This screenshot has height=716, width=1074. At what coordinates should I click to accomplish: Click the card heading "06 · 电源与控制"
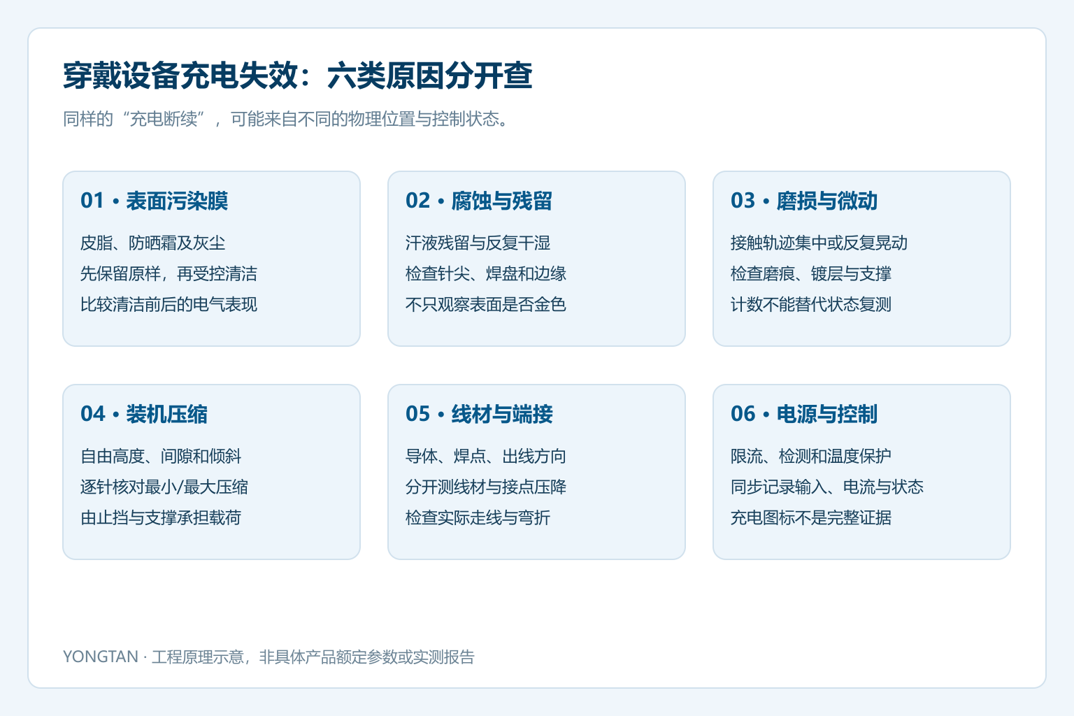coord(804,414)
